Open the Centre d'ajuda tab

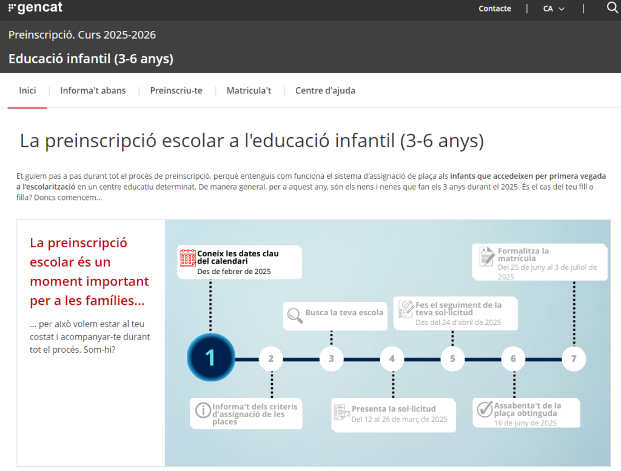point(325,91)
